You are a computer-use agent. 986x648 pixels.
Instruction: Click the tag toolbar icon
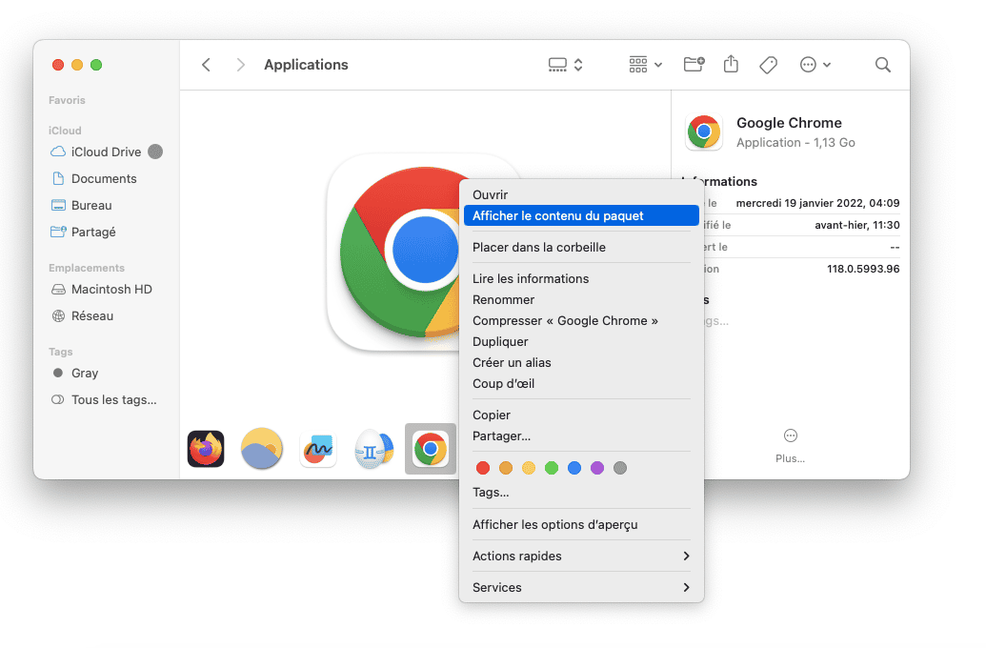[x=768, y=65]
